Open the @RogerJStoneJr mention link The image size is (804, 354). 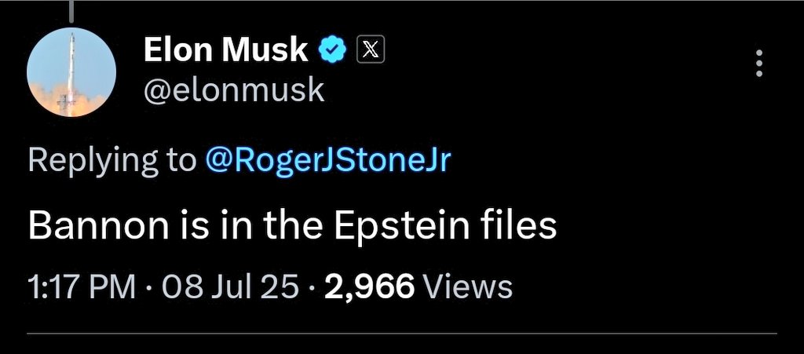click(328, 161)
